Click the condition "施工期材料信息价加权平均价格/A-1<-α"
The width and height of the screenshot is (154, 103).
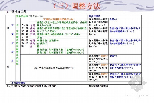pyautogui.click(x=98, y=77)
